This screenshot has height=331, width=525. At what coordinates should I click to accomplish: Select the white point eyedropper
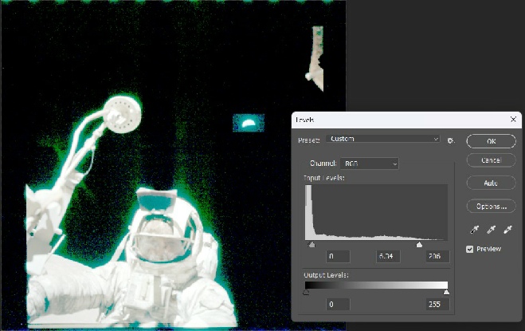coord(507,230)
